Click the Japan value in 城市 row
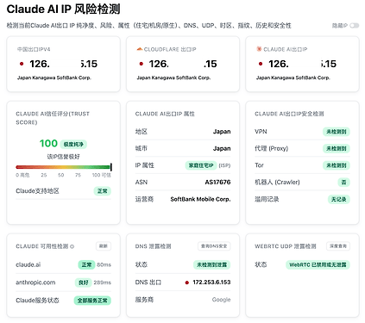The width and height of the screenshot is (365, 323). point(222,148)
